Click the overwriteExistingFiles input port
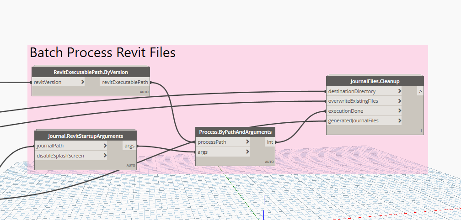The image size is (461, 220). tap(364, 101)
